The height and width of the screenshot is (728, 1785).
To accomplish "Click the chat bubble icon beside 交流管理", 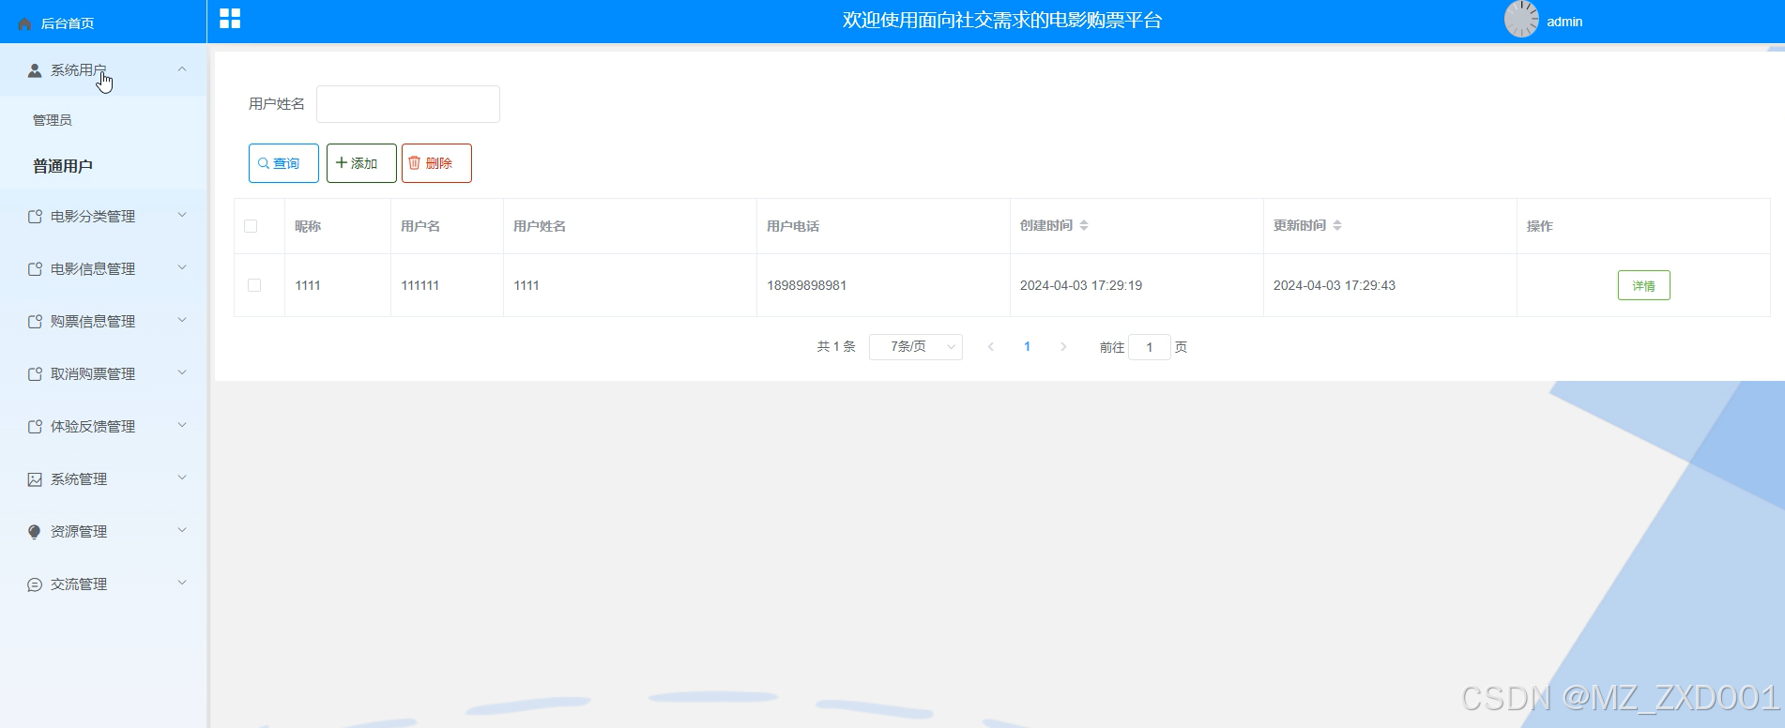I will (35, 584).
